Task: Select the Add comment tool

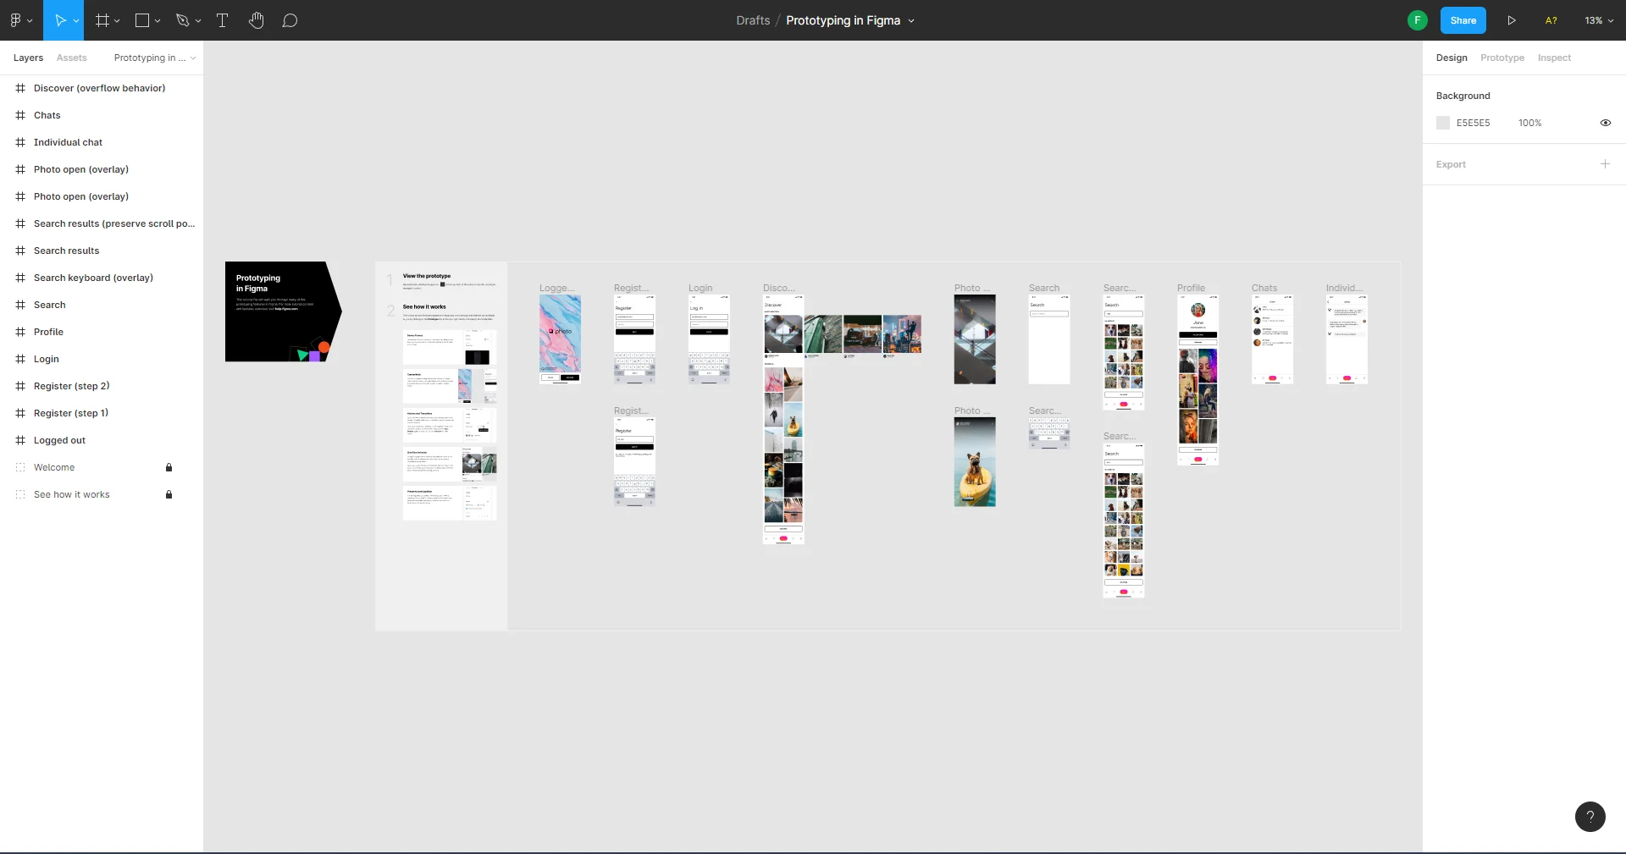Action: (x=290, y=20)
